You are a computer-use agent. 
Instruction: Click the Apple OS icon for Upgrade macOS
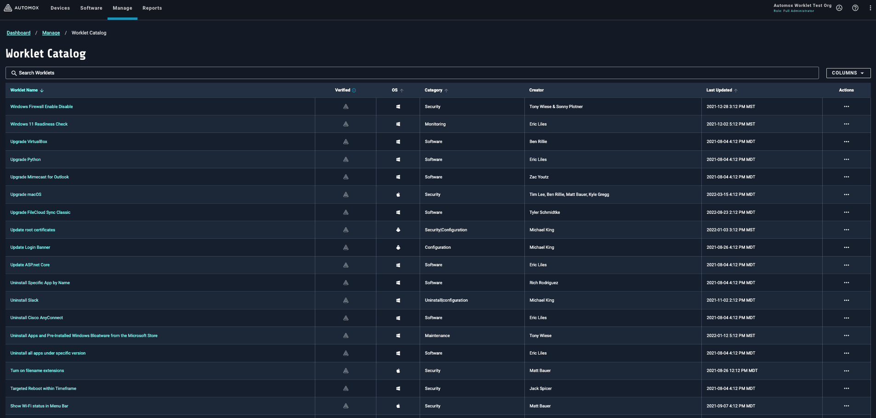(398, 195)
